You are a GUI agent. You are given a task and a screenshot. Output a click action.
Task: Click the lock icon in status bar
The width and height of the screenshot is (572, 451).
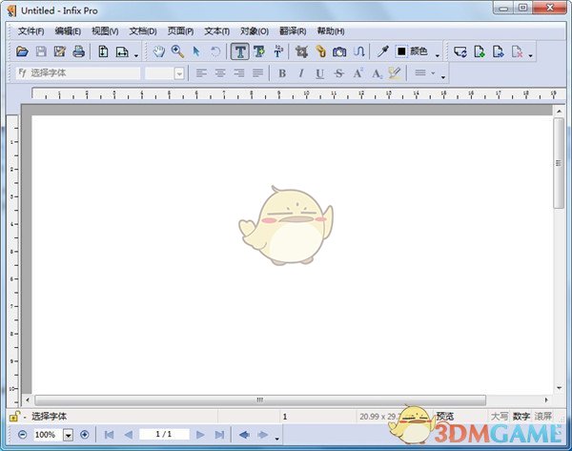(x=14, y=416)
